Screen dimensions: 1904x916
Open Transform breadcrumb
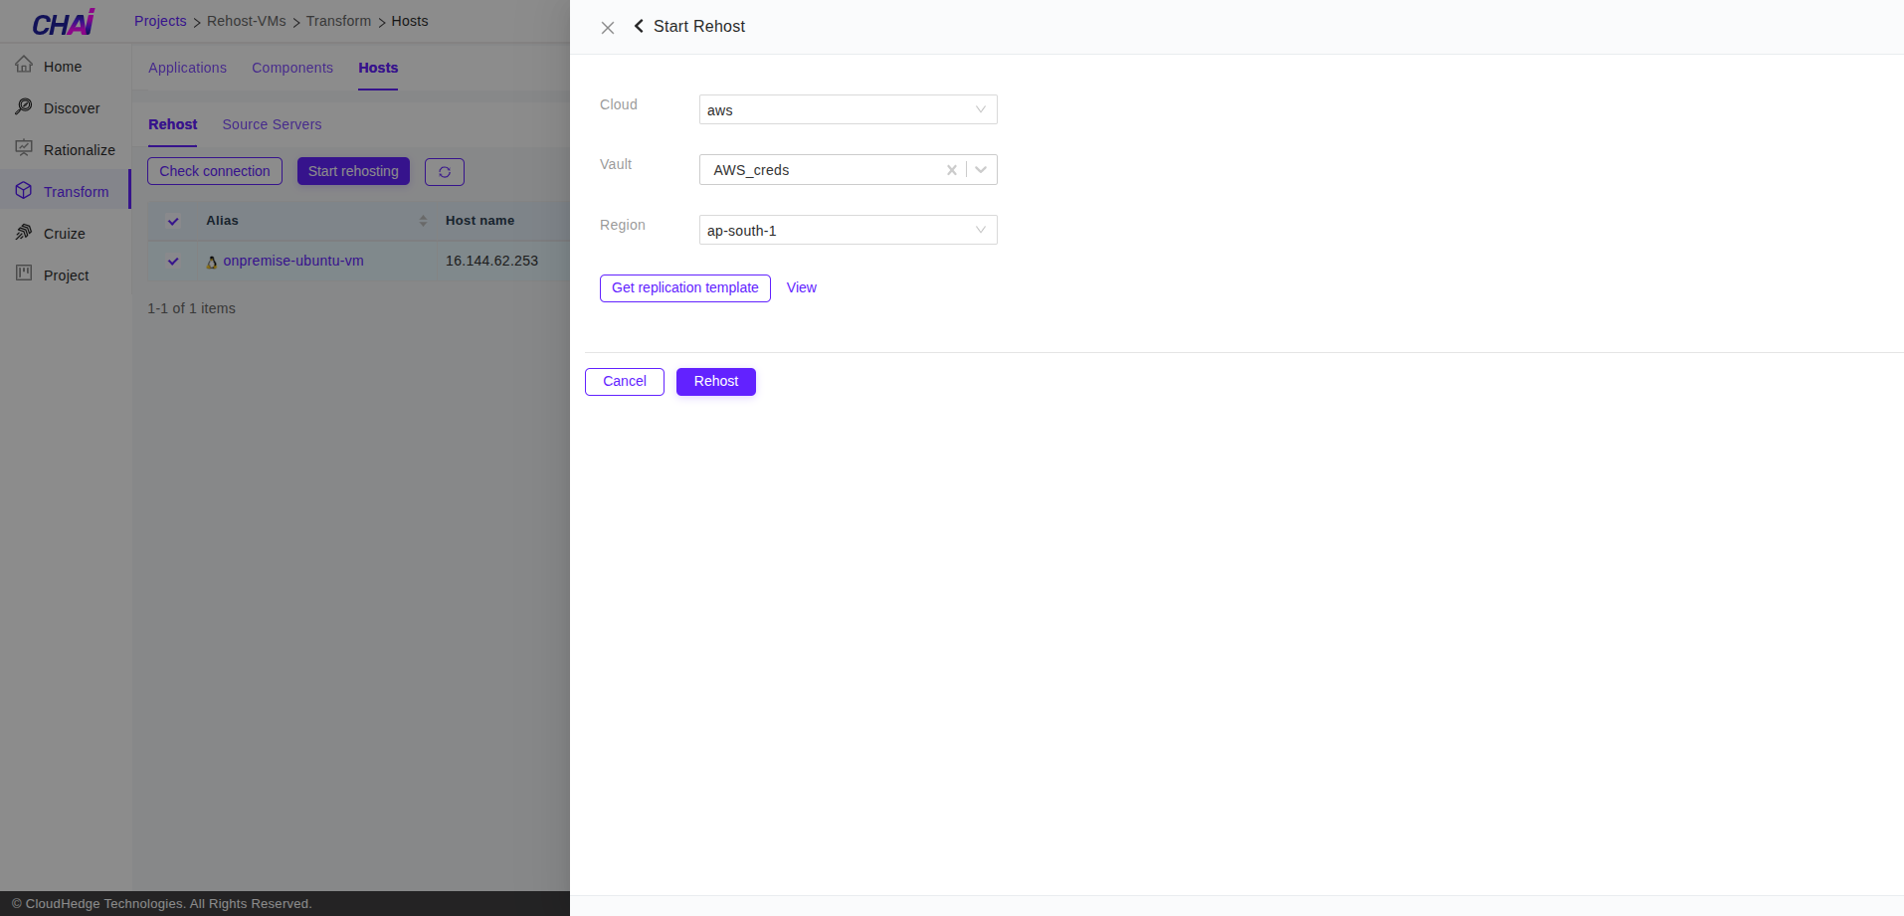tap(338, 21)
